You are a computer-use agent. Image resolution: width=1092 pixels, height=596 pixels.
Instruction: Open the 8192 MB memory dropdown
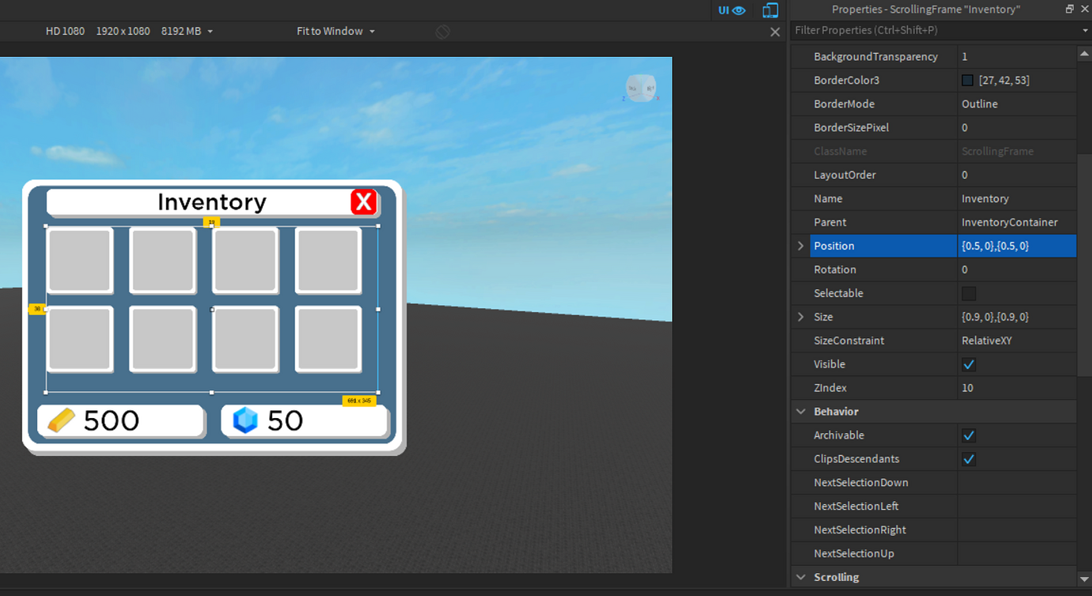[209, 31]
